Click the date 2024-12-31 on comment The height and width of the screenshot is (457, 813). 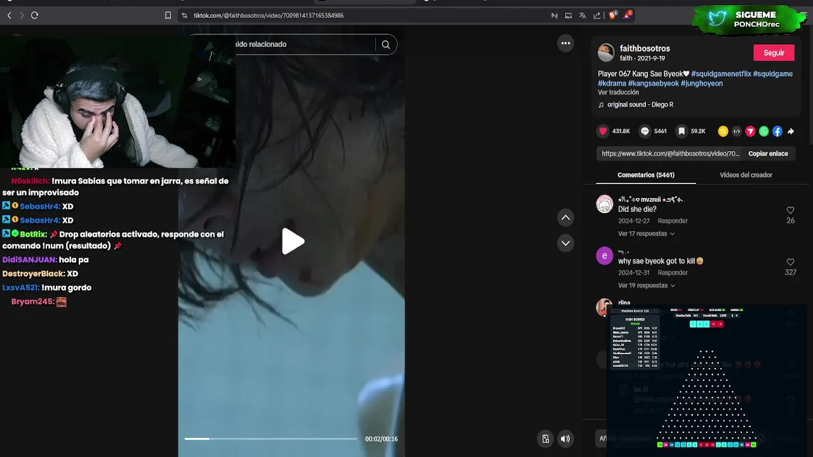point(634,273)
